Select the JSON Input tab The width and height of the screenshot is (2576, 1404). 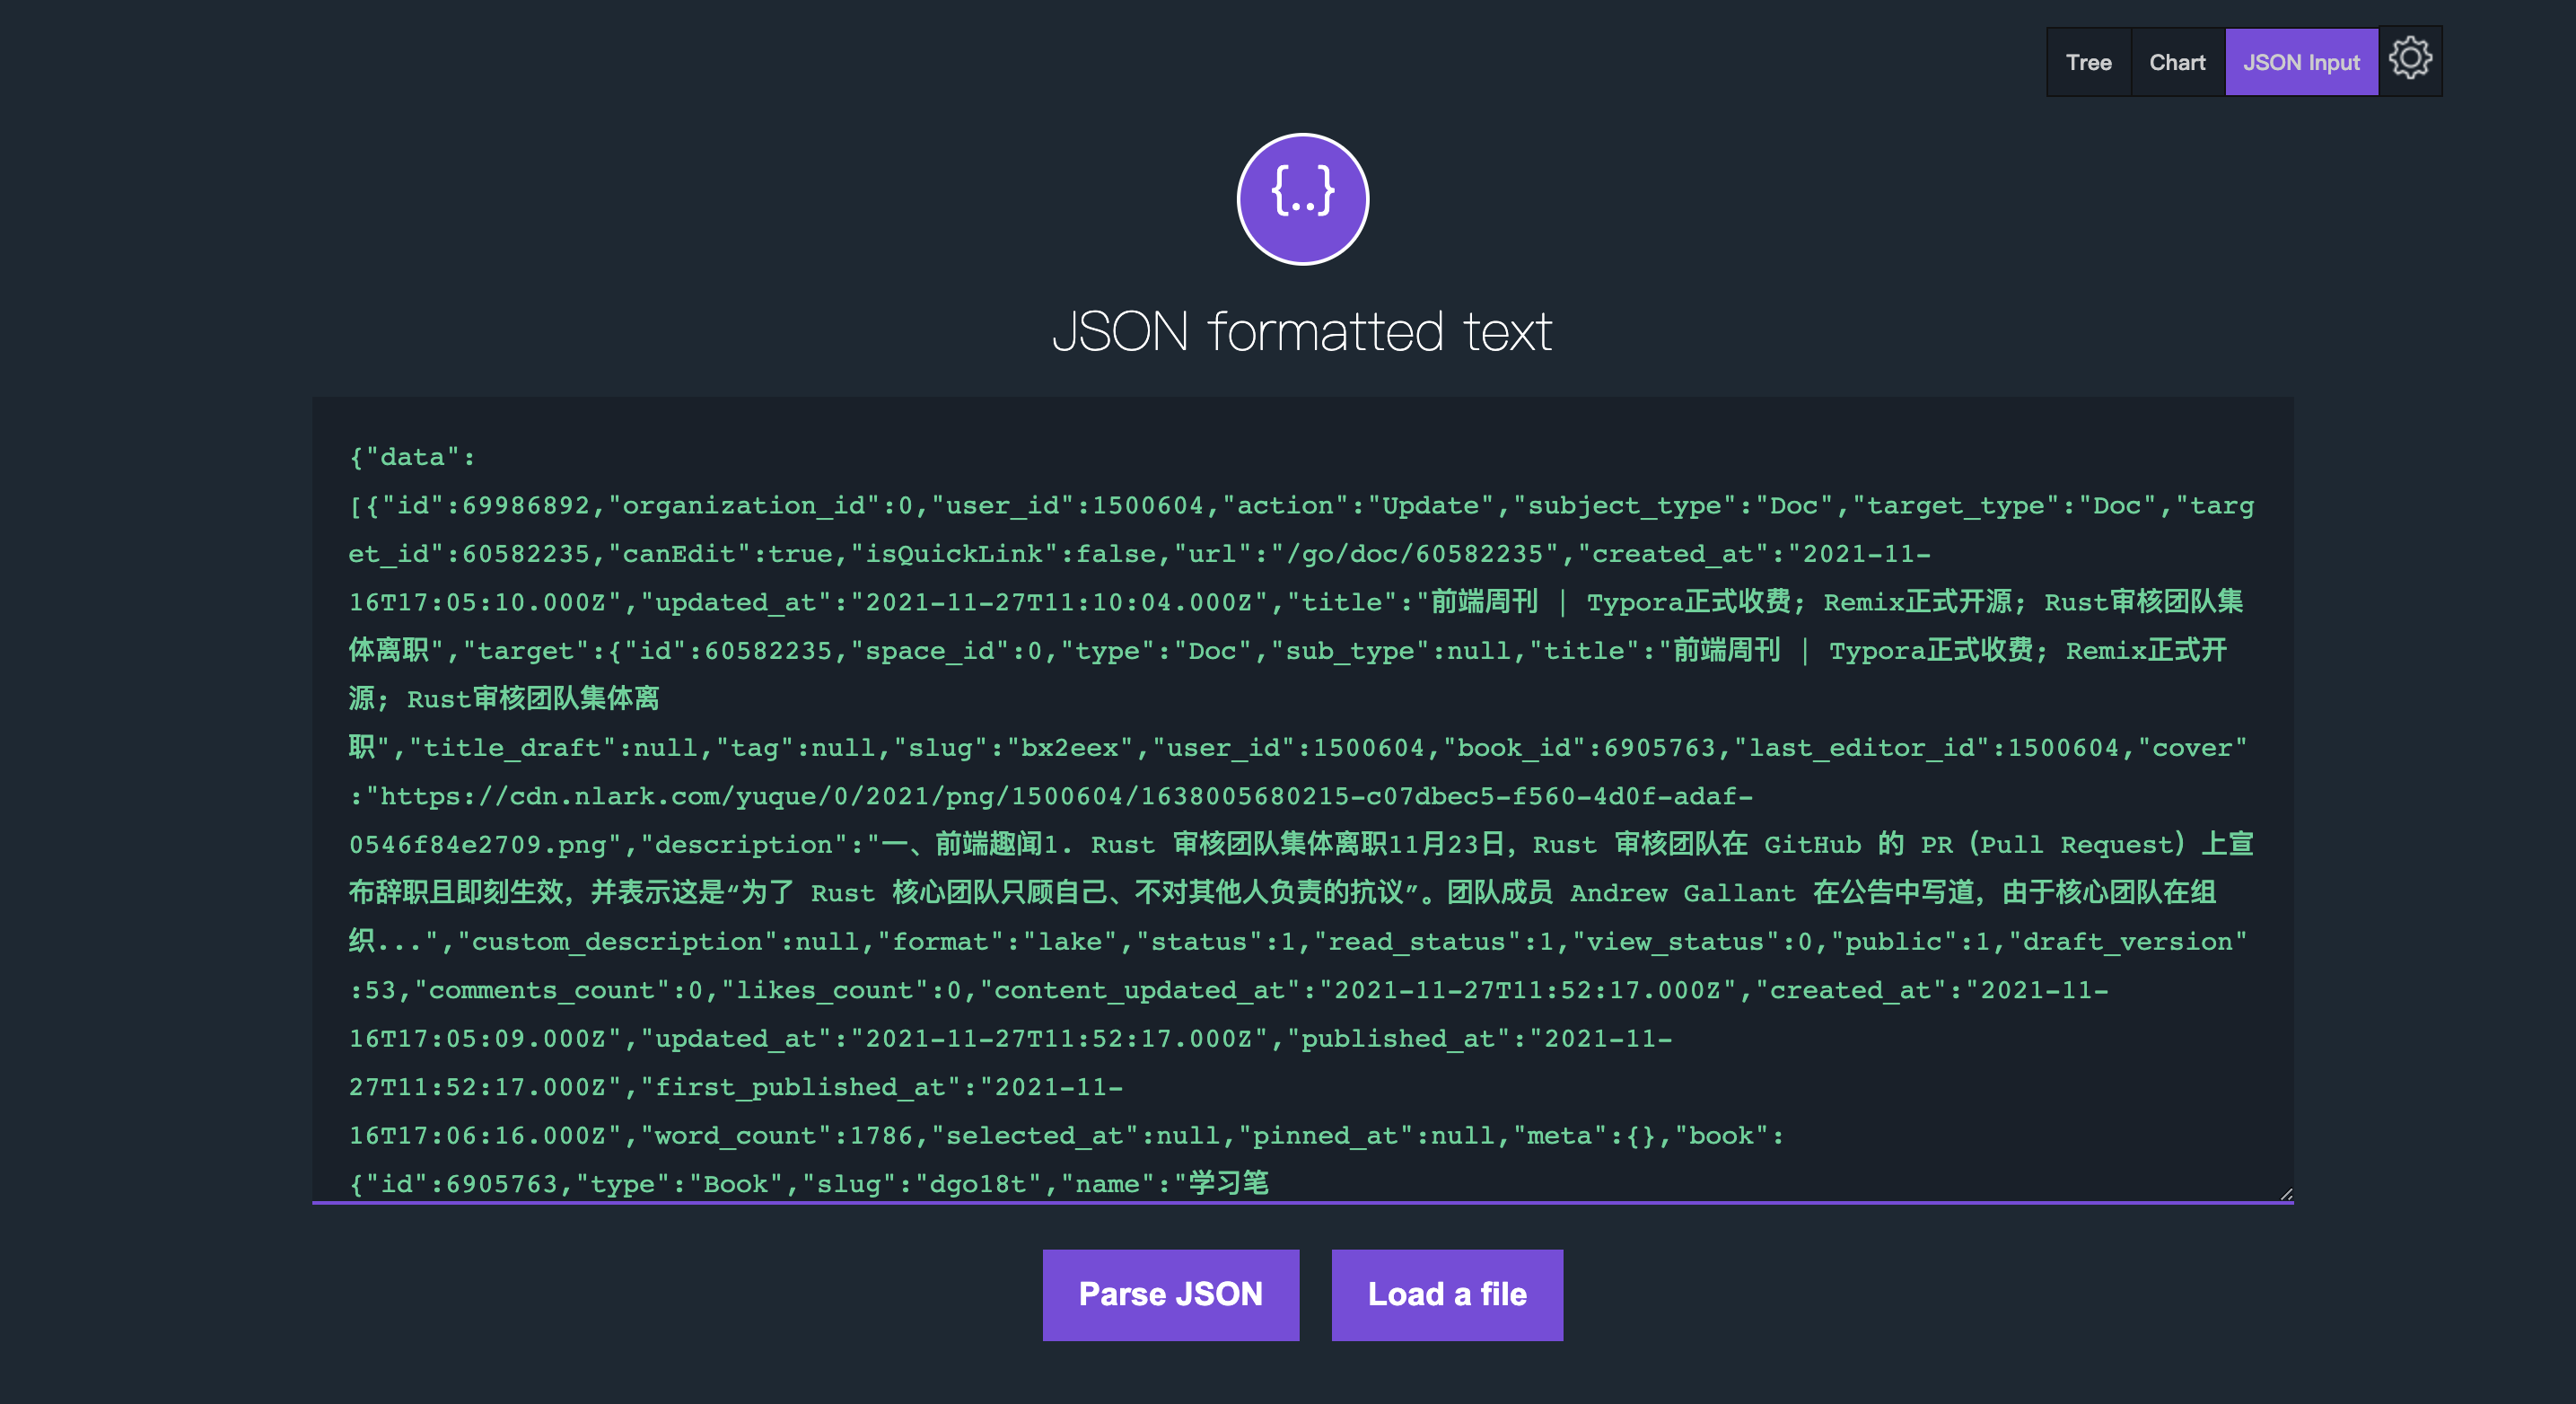point(2300,62)
